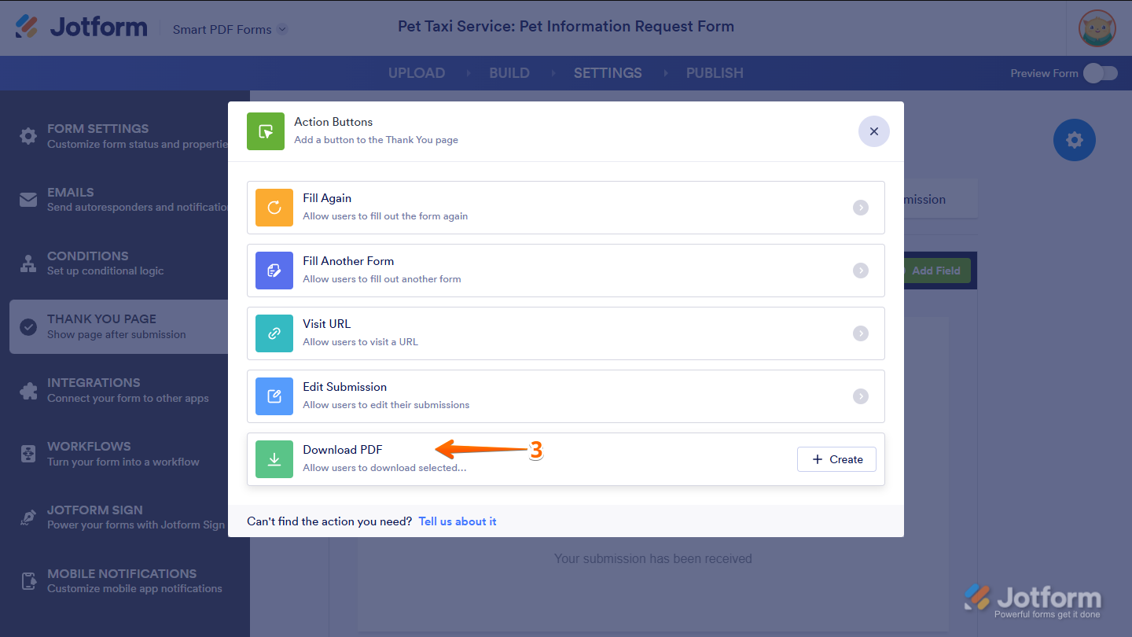1132x637 pixels.
Task: Toggle the Preview Form switch
Action: tap(1100, 73)
